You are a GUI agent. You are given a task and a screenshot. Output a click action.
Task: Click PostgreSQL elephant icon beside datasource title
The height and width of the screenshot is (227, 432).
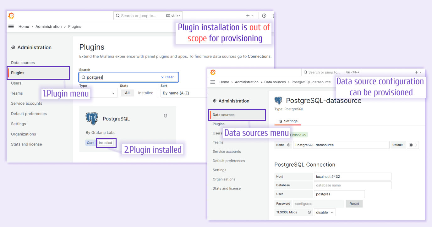click(278, 101)
